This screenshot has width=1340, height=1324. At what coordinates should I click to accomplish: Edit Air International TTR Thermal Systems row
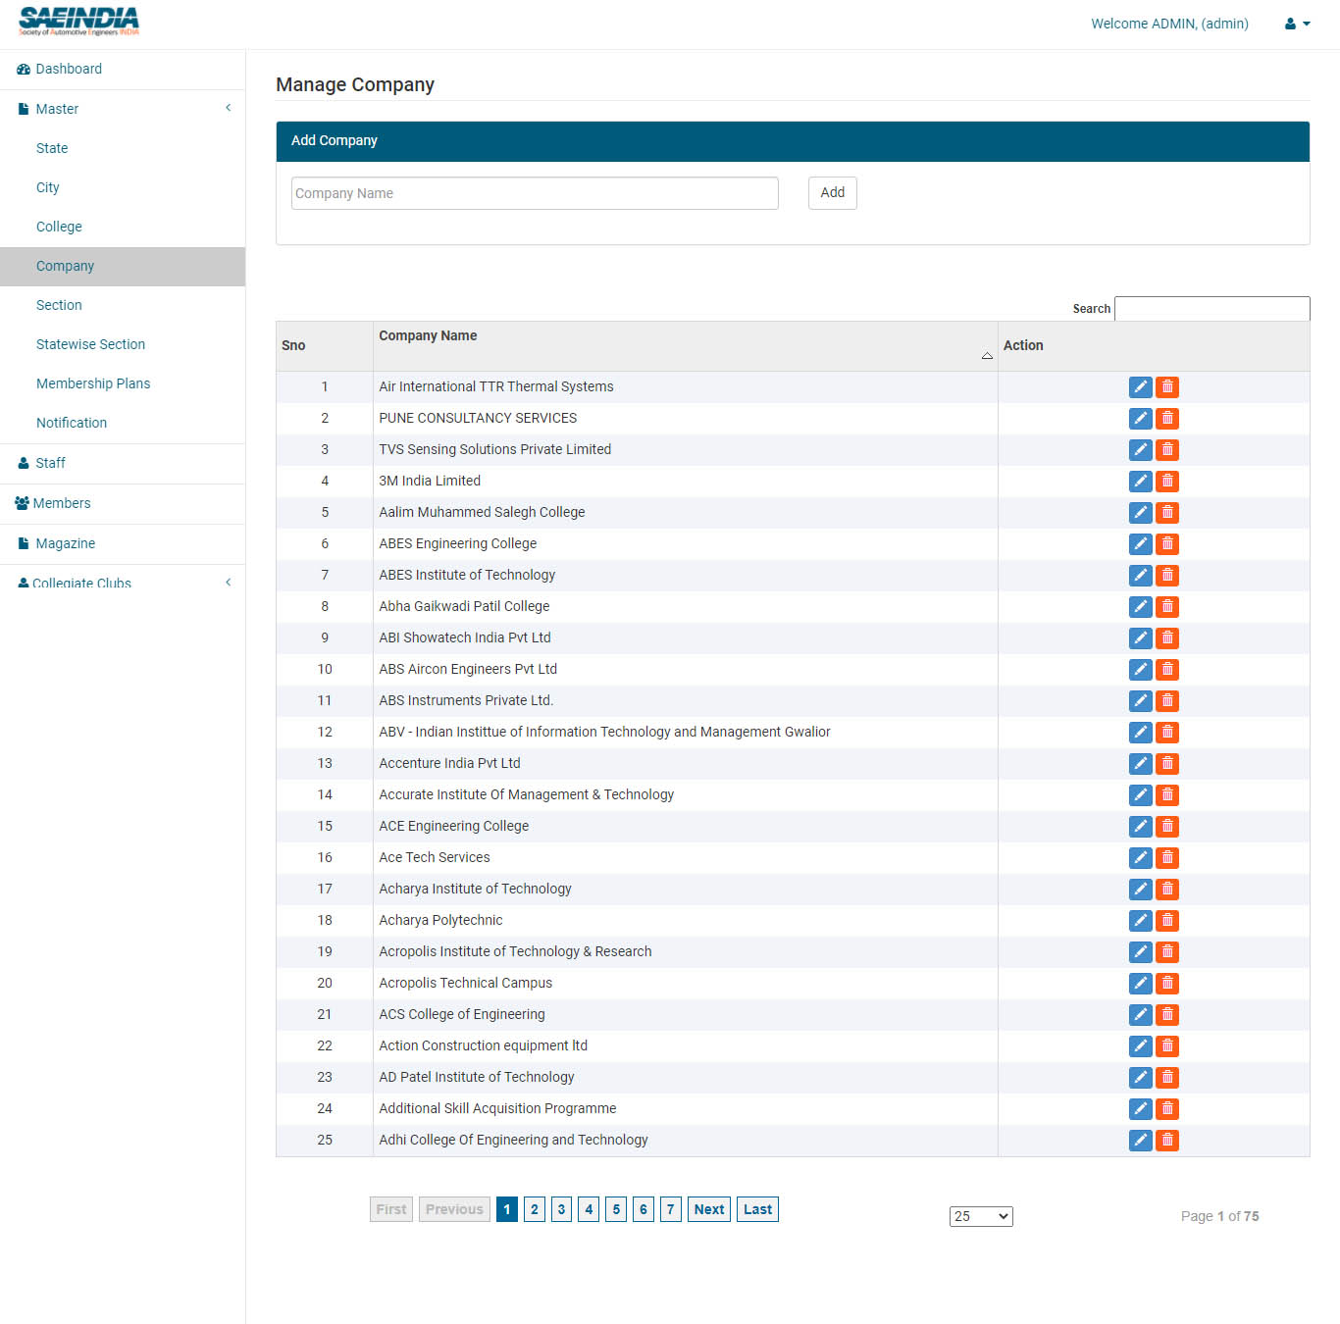click(x=1140, y=386)
